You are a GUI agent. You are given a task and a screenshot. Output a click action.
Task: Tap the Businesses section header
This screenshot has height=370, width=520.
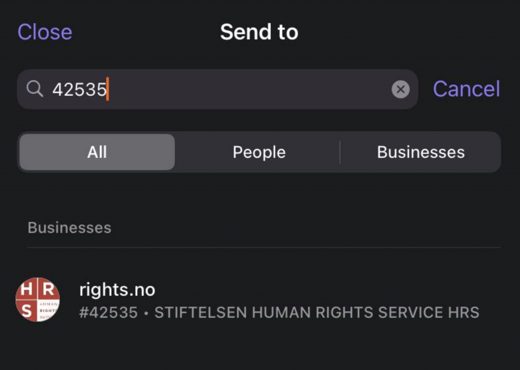[70, 228]
